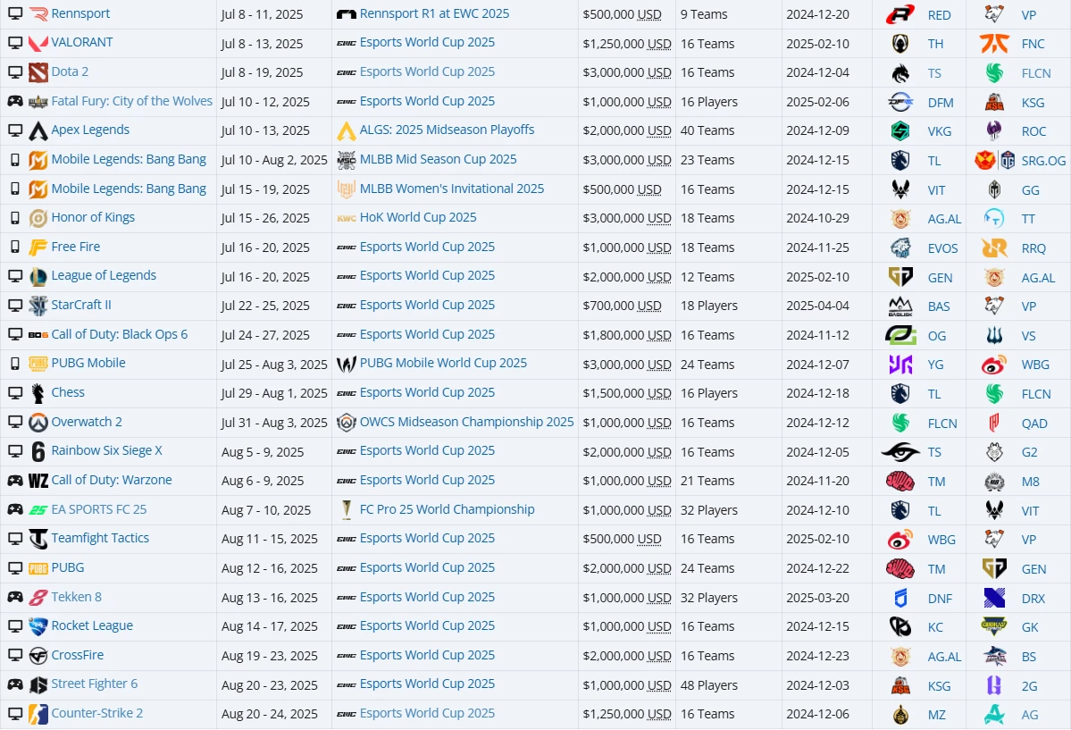Click the Dota 2 game logo icon
The width and height of the screenshot is (1071, 730).
[38, 71]
